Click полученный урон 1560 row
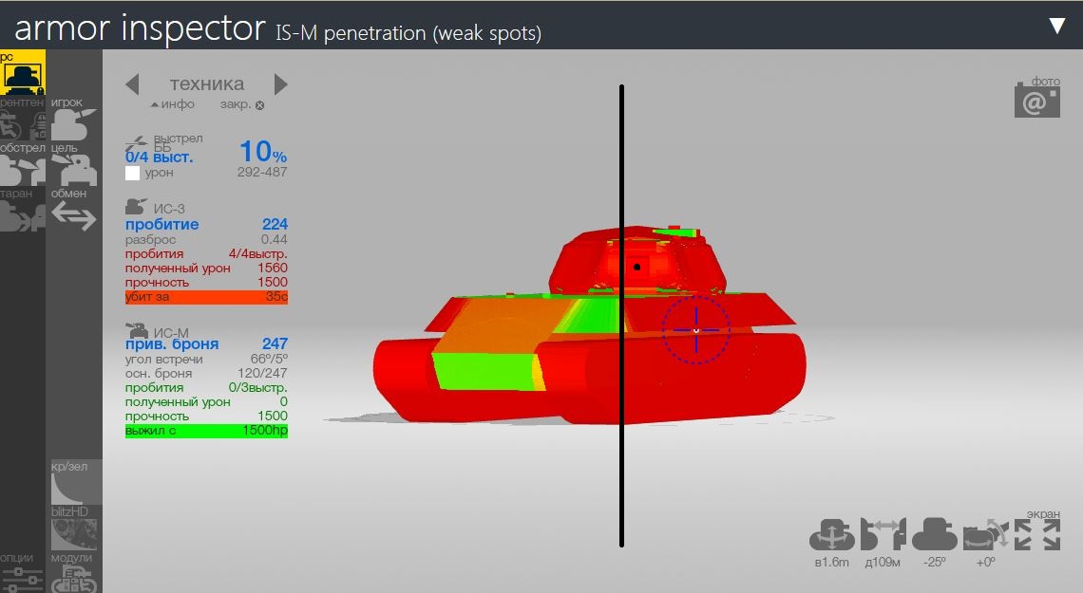This screenshot has width=1083, height=593. pyautogui.click(x=206, y=268)
